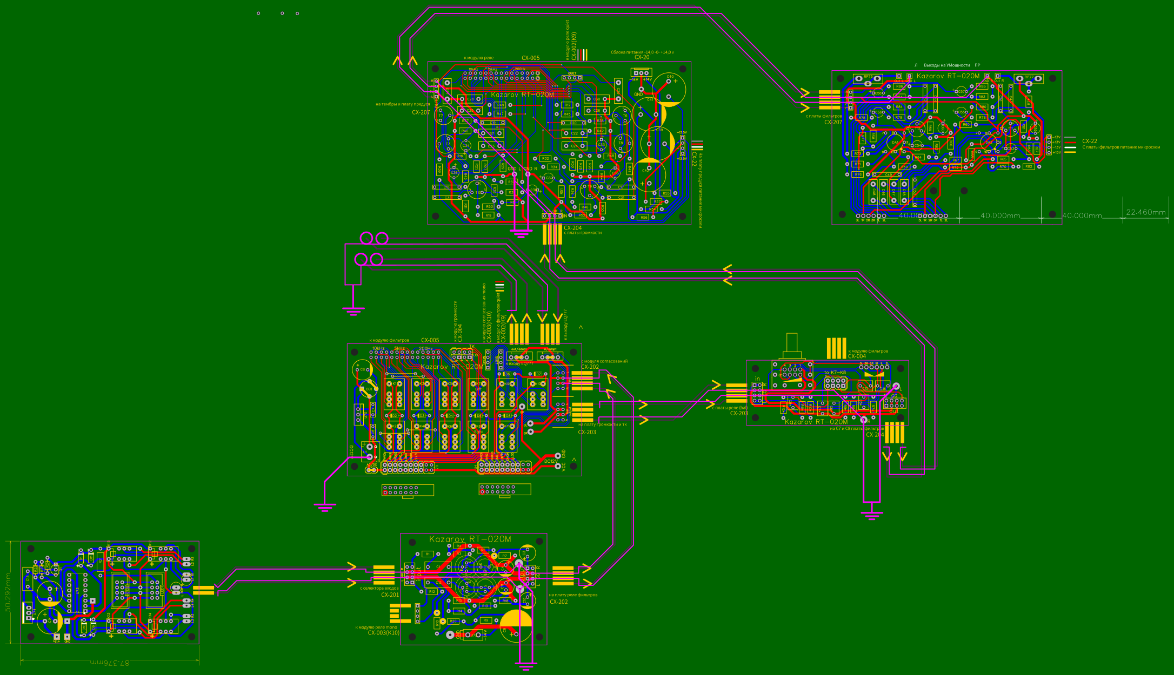Image resolution: width=1174 pixels, height=675 pixels.
Task: Select the 22.460mm dimension label
Action: click(1146, 212)
